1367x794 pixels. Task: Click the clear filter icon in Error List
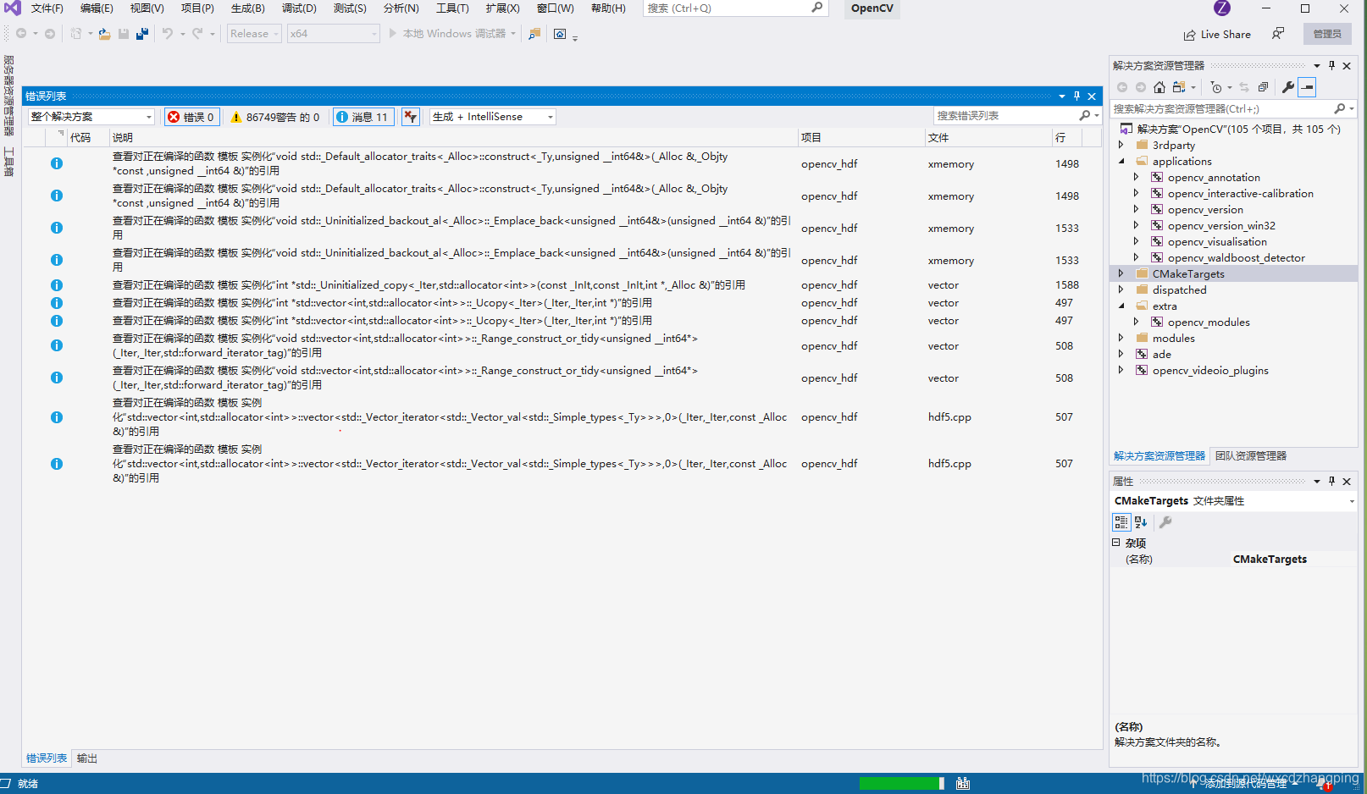point(411,117)
